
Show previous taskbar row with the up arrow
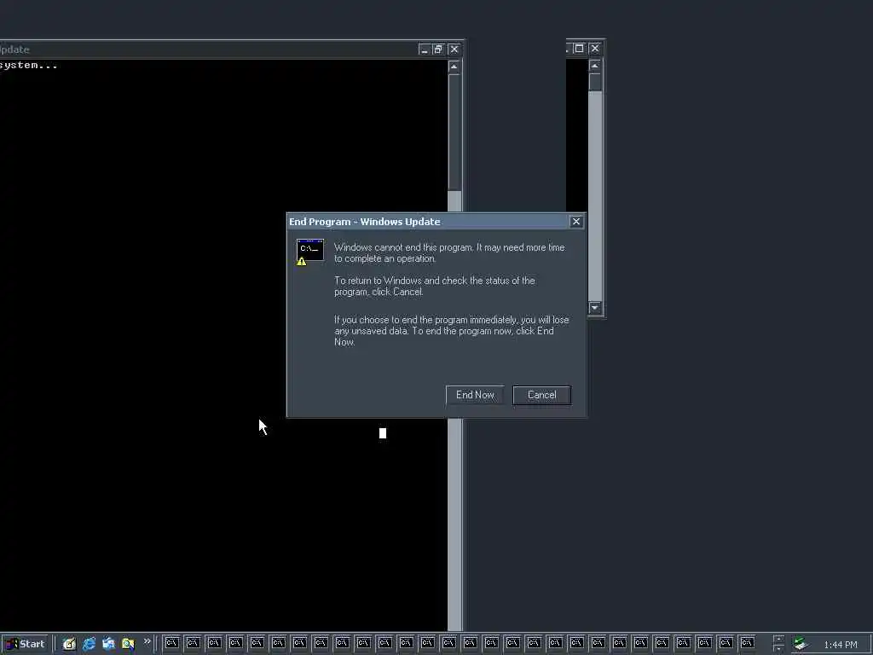(x=778, y=639)
